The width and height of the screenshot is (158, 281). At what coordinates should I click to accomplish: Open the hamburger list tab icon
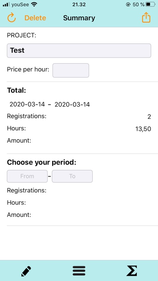pos(79,271)
